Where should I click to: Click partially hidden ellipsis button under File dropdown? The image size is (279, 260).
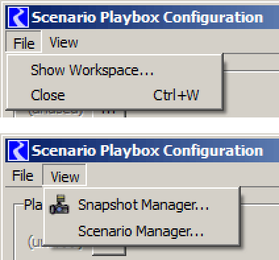(109, 113)
